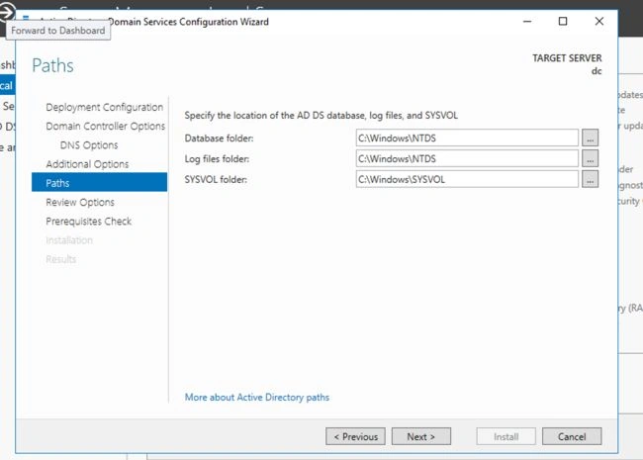Click the Previous button
The height and width of the screenshot is (460, 643).
[x=355, y=436]
